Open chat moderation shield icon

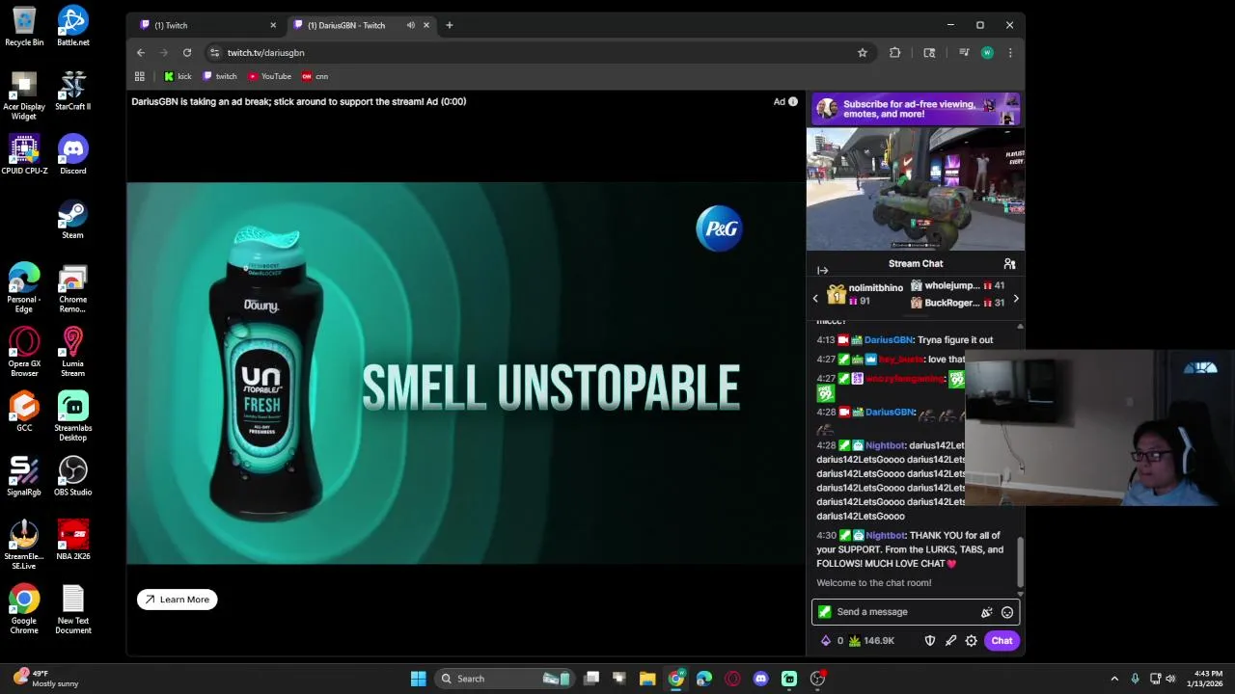(x=930, y=641)
